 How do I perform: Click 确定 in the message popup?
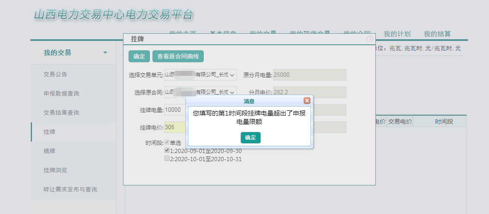[250, 138]
